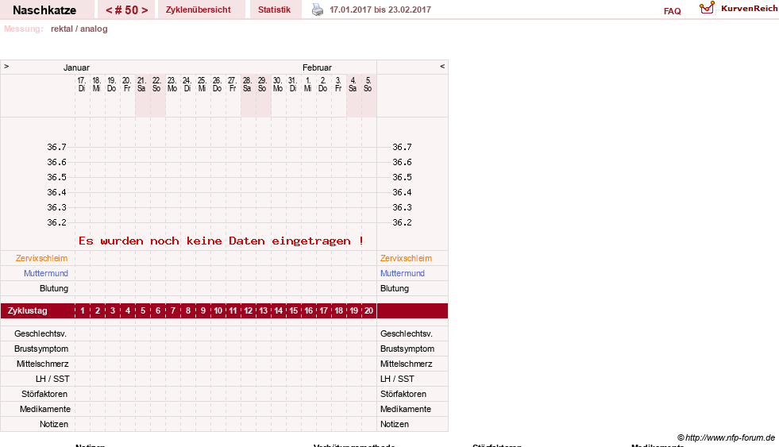This screenshot has height=447, width=779.
Task: Click the right Muttermund label
Action: pyautogui.click(x=403, y=273)
